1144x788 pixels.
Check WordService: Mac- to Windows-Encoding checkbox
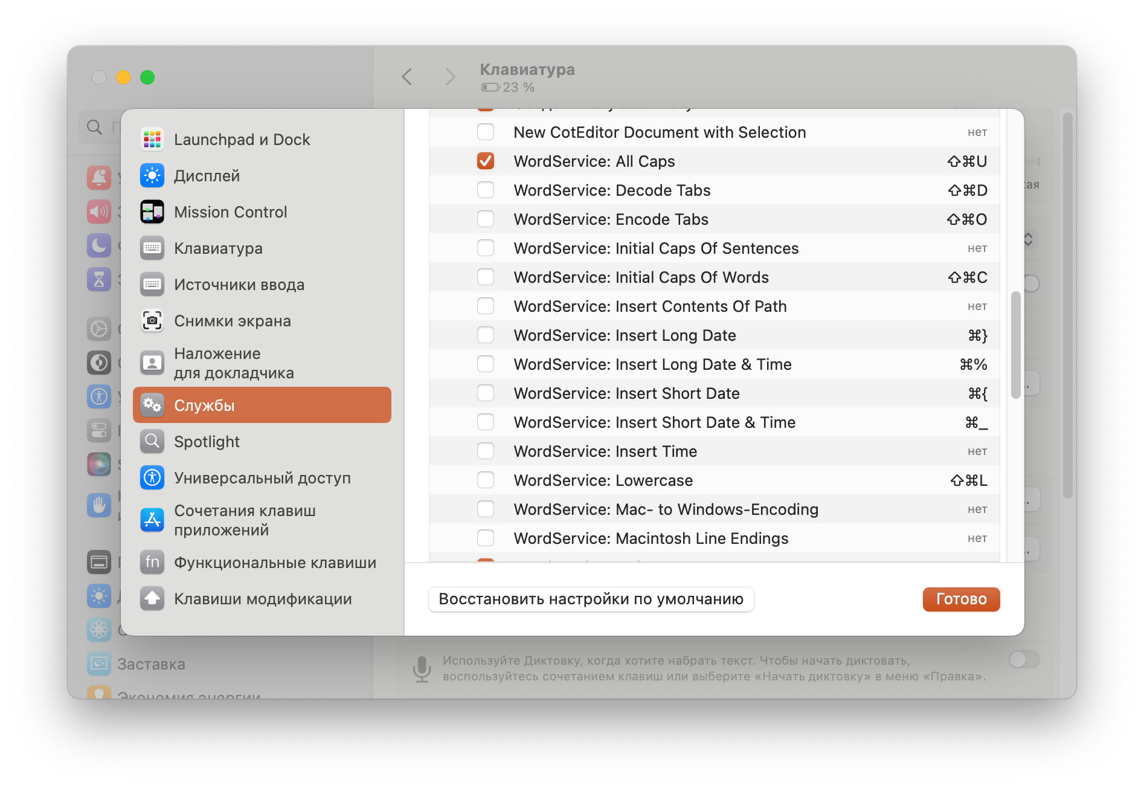486,509
